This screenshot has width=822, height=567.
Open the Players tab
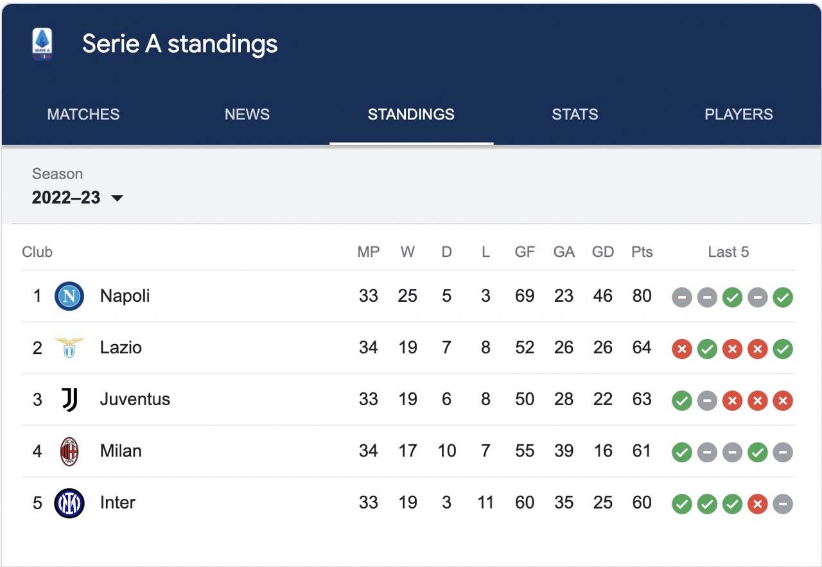point(739,114)
